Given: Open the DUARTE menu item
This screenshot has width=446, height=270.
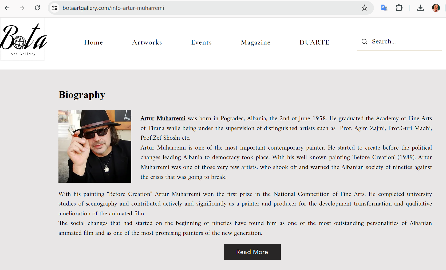Looking at the screenshot, I should (314, 42).
